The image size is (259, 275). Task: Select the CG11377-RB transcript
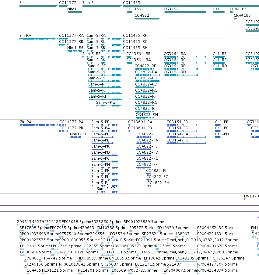64,45
